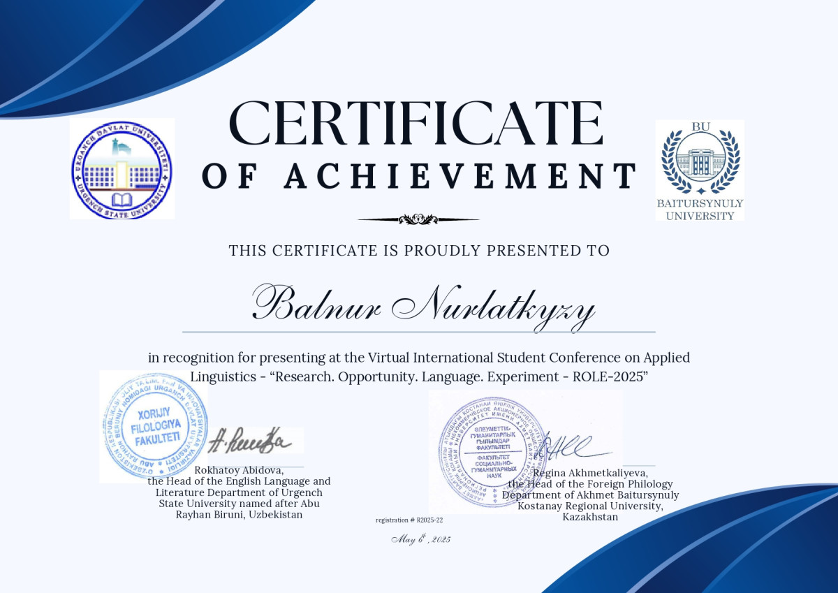Click the 'proudly presented to' line
The width and height of the screenshot is (838, 593).
tap(419, 250)
